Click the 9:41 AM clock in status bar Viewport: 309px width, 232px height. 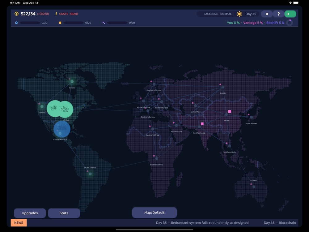pos(15,3)
